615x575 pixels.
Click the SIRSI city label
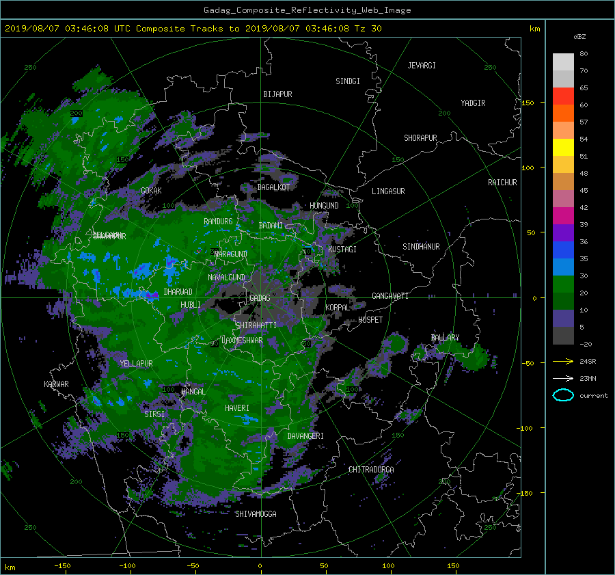pyautogui.click(x=154, y=414)
